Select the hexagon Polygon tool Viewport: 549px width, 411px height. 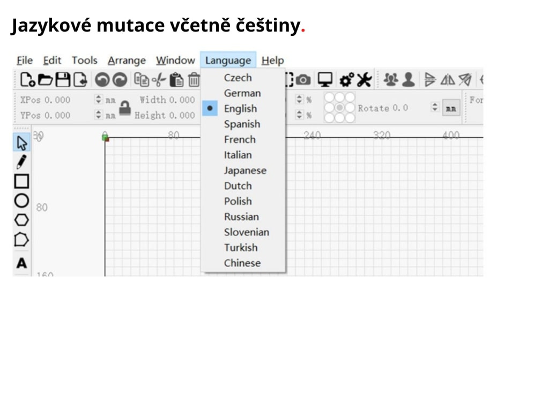(21, 220)
